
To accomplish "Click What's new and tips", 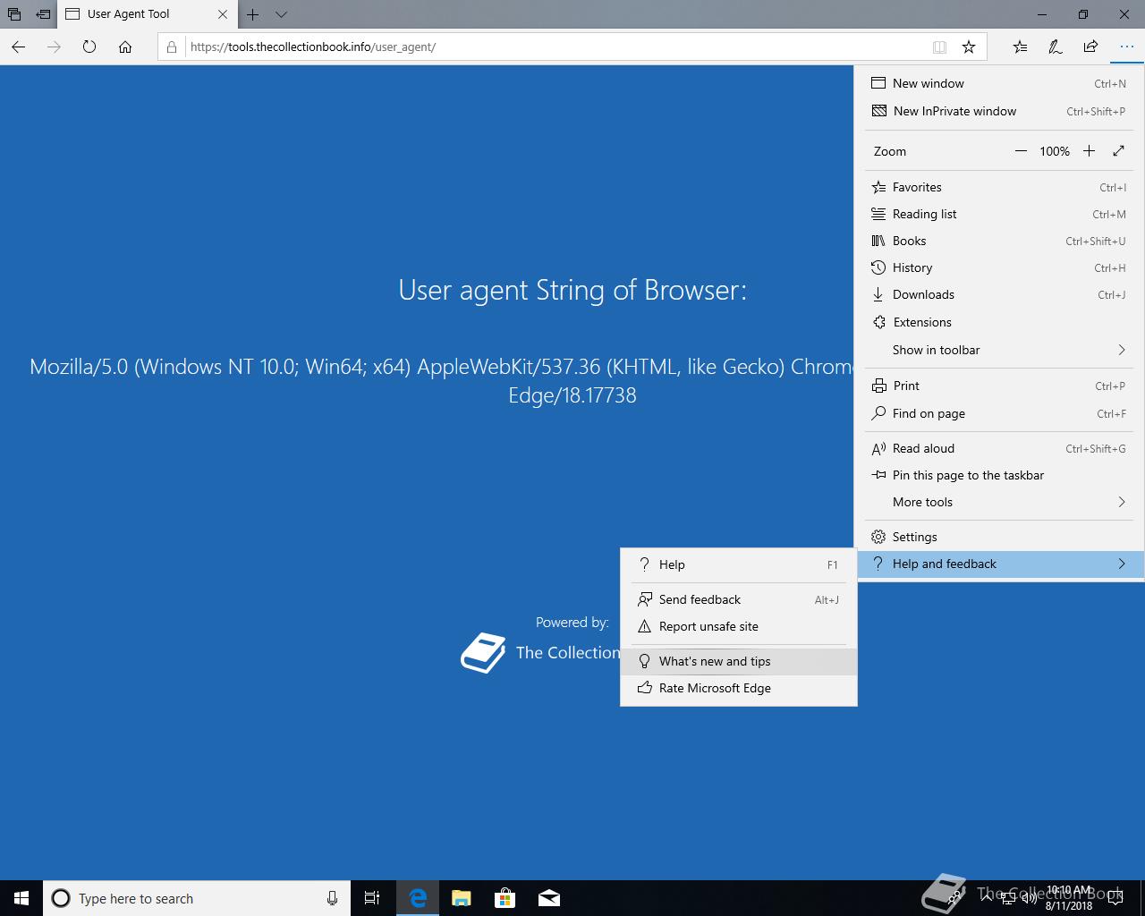I will coord(738,661).
